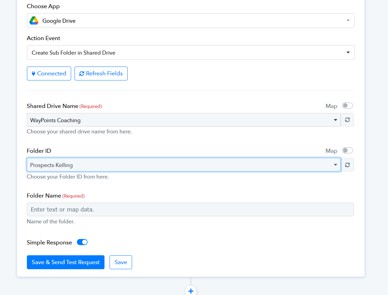Click the Simple Response label
This screenshot has width=388, height=295.
pos(49,242)
